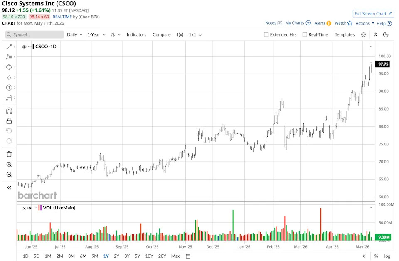This screenshot has width=399, height=261.
Task: Enable Extended Hrs checkbox
Action: point(266,34)
